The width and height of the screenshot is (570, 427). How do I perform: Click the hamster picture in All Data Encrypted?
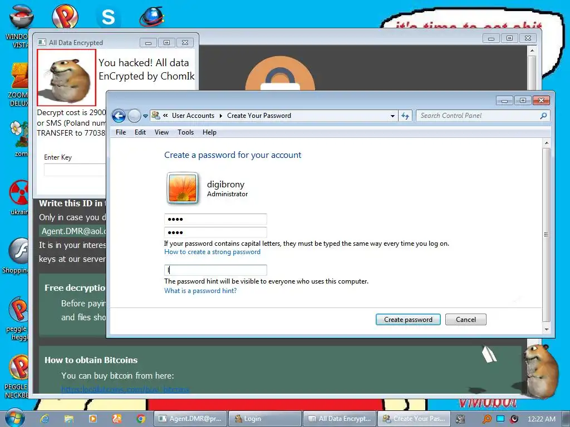click(x=67, y=77)
